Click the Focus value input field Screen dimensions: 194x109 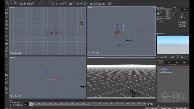168,15
